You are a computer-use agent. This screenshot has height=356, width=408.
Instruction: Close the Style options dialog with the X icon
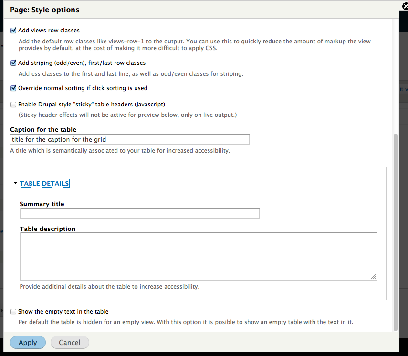click(x=405, y=6)
